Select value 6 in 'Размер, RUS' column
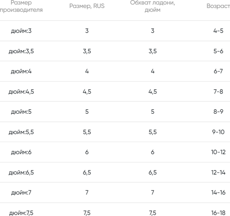The width and height of the screenshot is (230, 216). (87, 152)
